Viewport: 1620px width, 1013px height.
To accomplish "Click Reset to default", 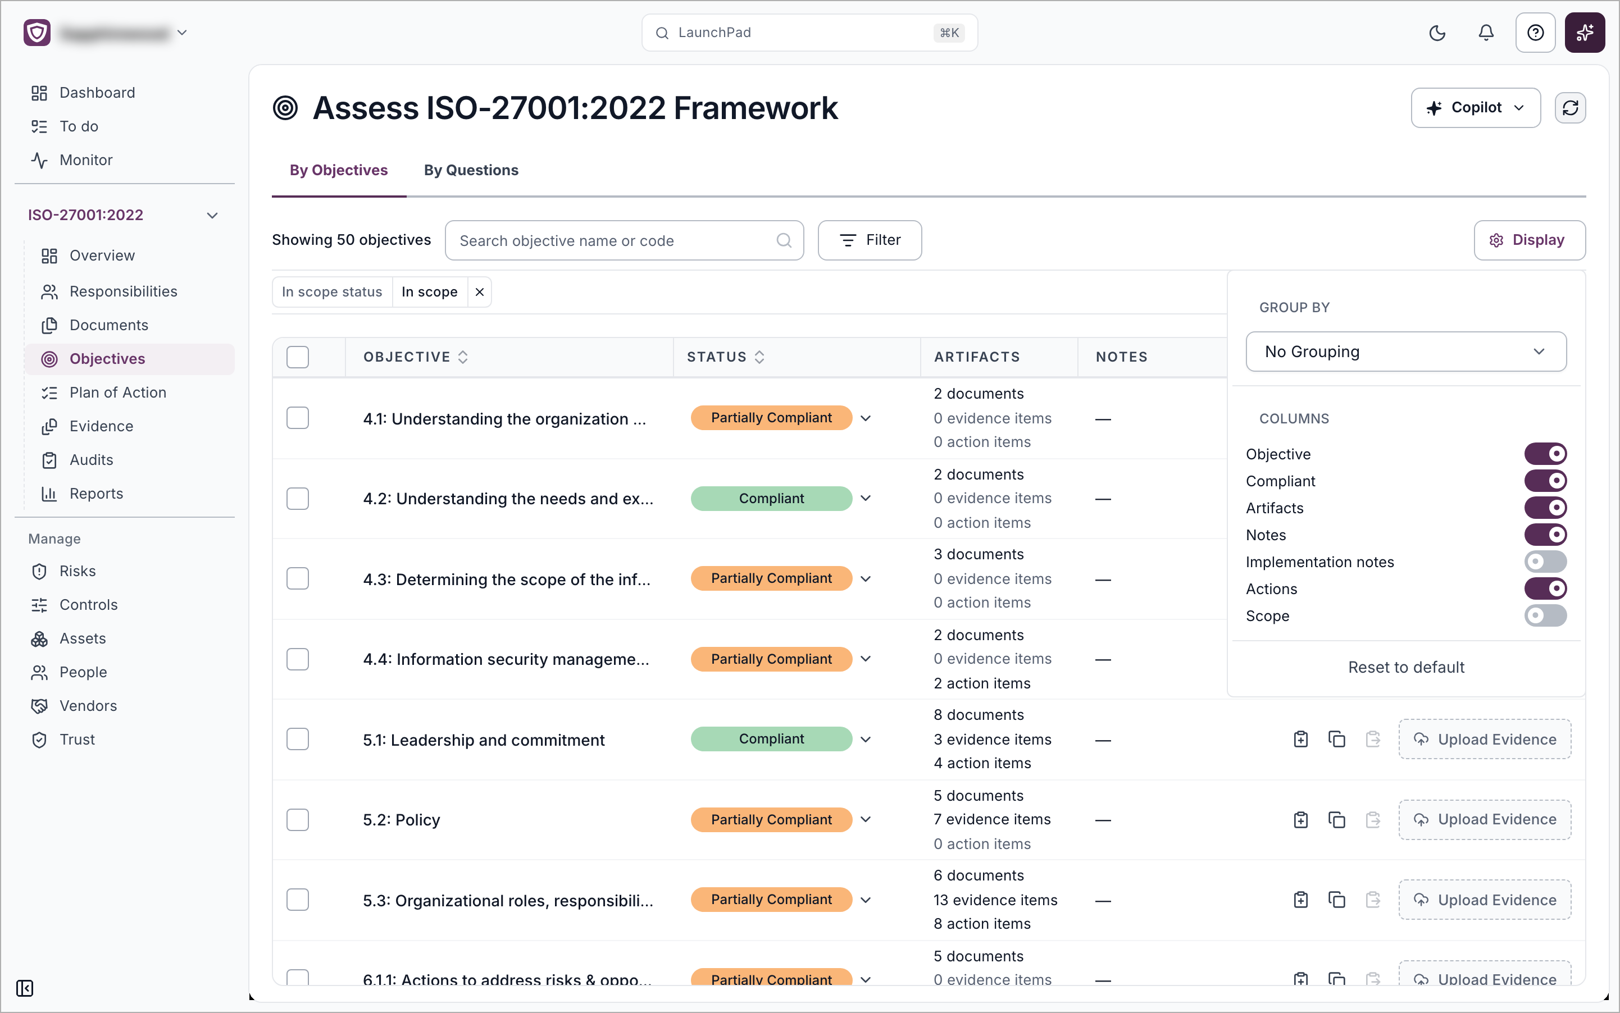I will (x=1405, y=667).
